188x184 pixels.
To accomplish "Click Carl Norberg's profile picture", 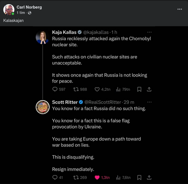I will [9, 10].
